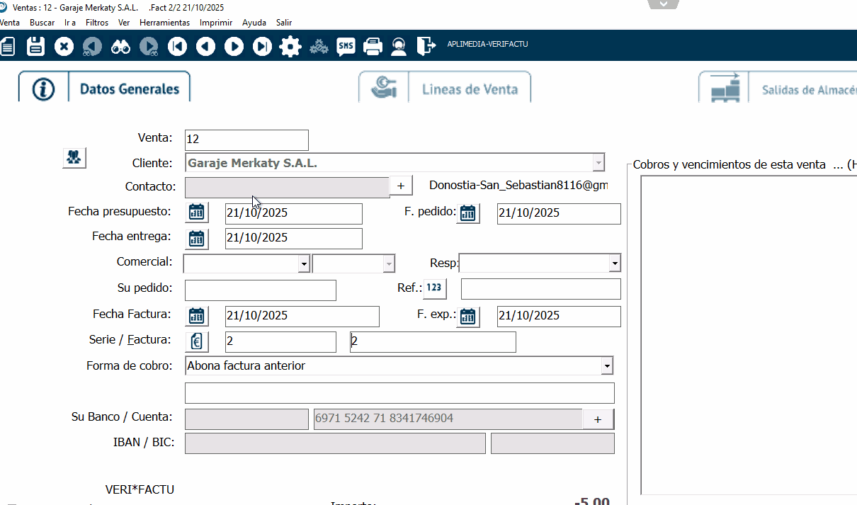Open the first Comercial dropdown

(304, 263)
